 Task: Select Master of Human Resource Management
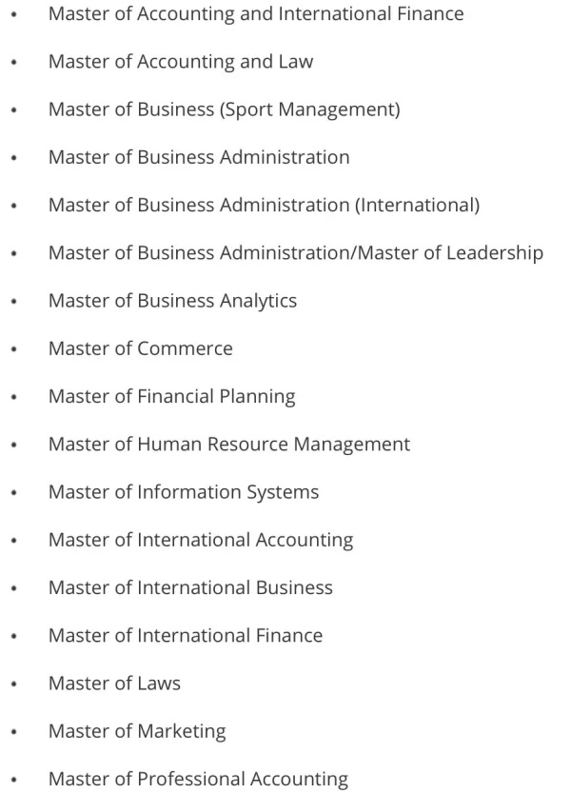229,444
